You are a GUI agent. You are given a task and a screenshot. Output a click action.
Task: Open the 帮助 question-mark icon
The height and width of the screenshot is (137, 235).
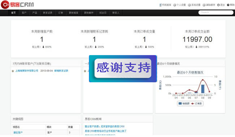click(228, 5)
